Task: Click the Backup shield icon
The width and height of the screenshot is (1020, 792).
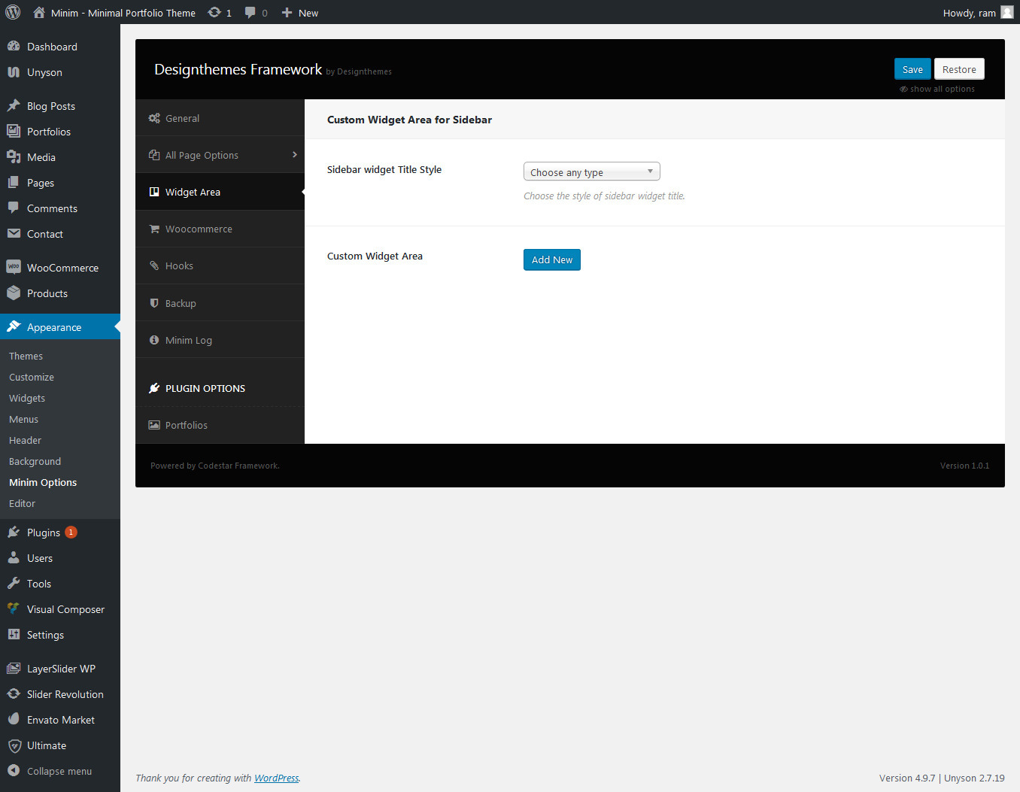Action: 154,303
